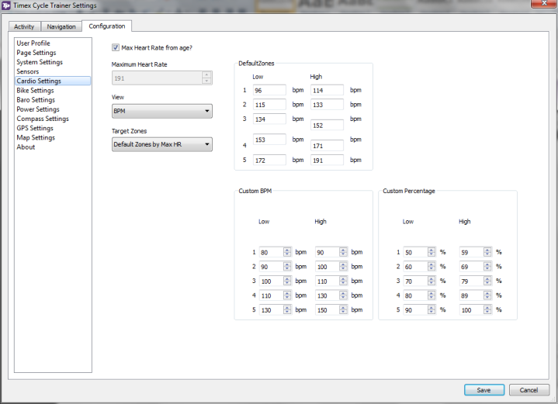Click Custom Percentage zone 1 high stepper
This screenshot has height=404, width=558.
point(487,252)
